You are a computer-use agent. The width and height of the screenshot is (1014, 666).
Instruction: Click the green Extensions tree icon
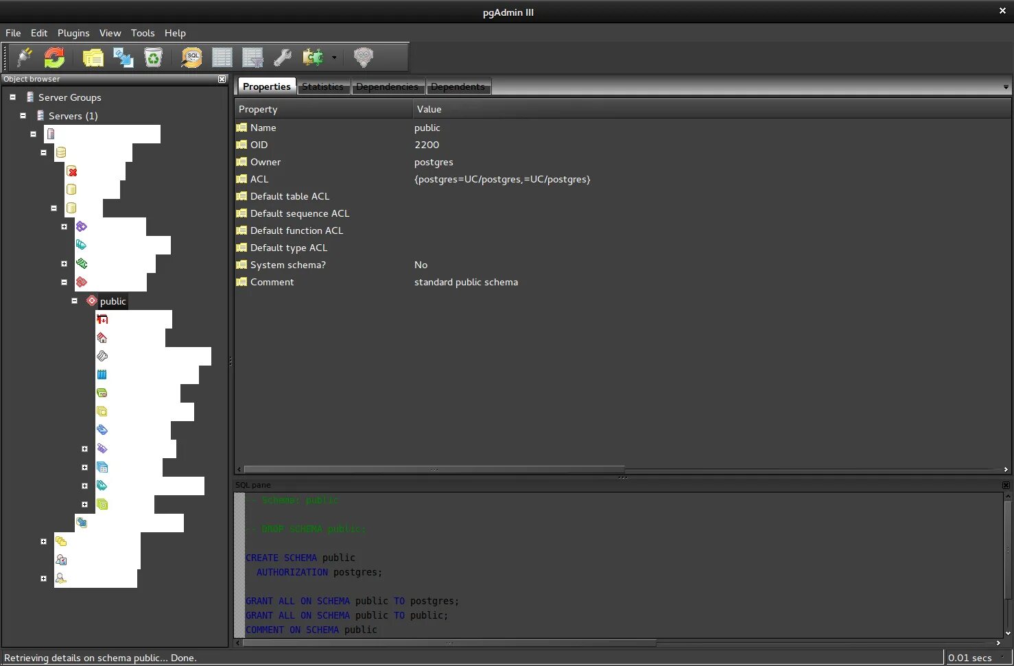click(82, 263)
